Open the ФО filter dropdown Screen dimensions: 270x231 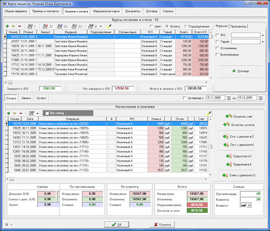(x=263, y=35)
